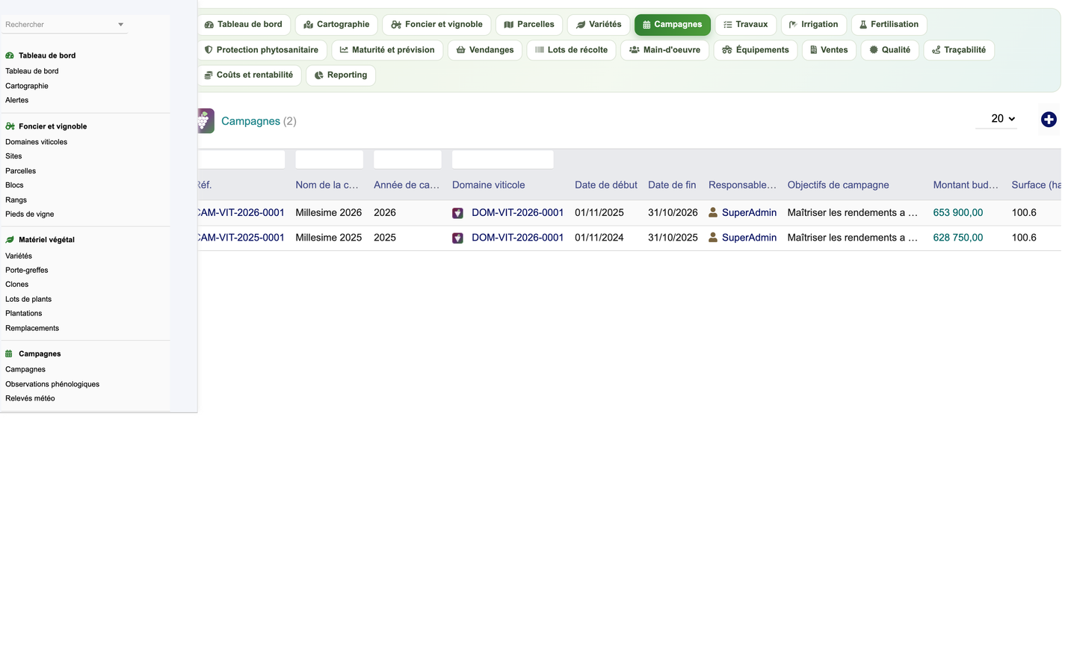
Task: Open the Main-d'oeuvre tab
Action: (664, 50)
